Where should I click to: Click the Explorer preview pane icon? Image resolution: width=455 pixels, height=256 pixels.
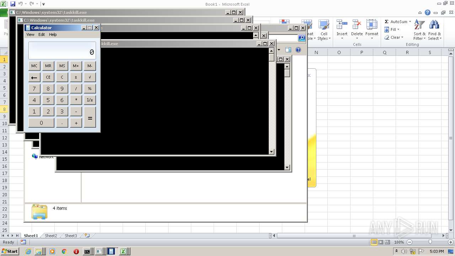(x=288, y=50)
